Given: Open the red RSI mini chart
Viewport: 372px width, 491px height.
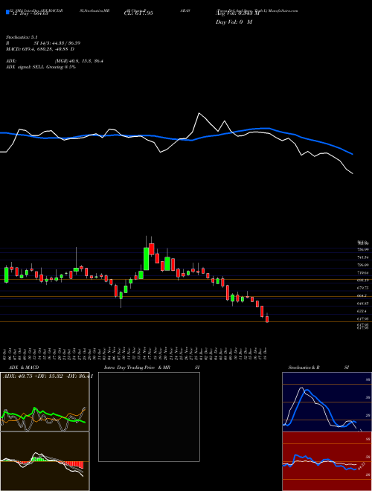Looking at the screenshot, I should 327,461.
